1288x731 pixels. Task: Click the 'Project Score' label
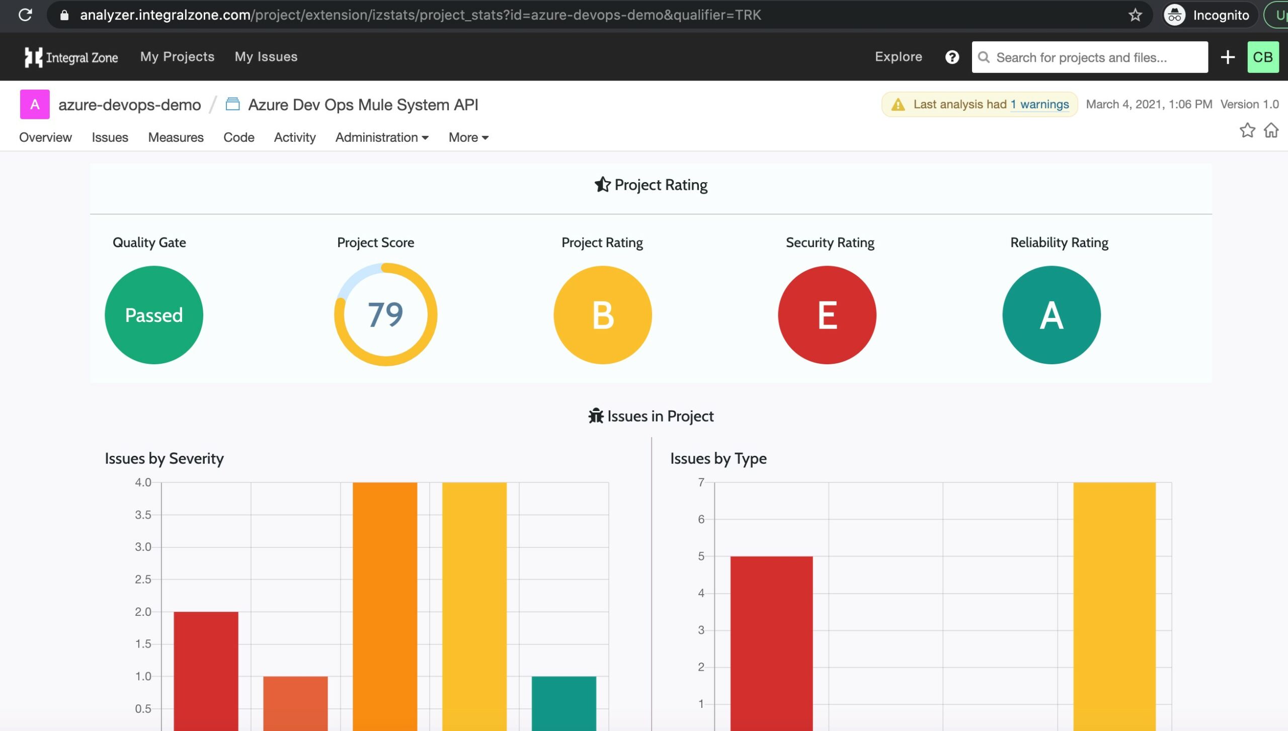tap(376, 242)
